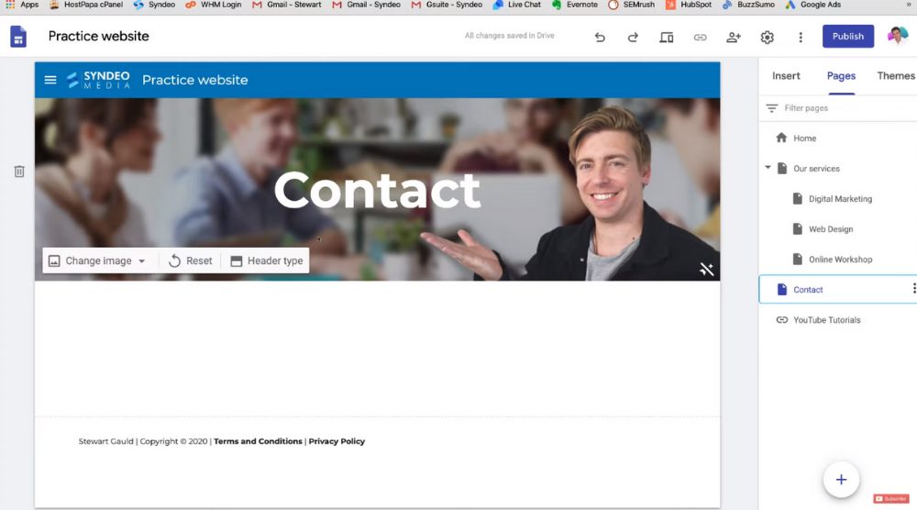This screenshot has height=510, width=917.
Task: Edit the Practice website document name
Action: pyautogui.click(x=99, y=37)
